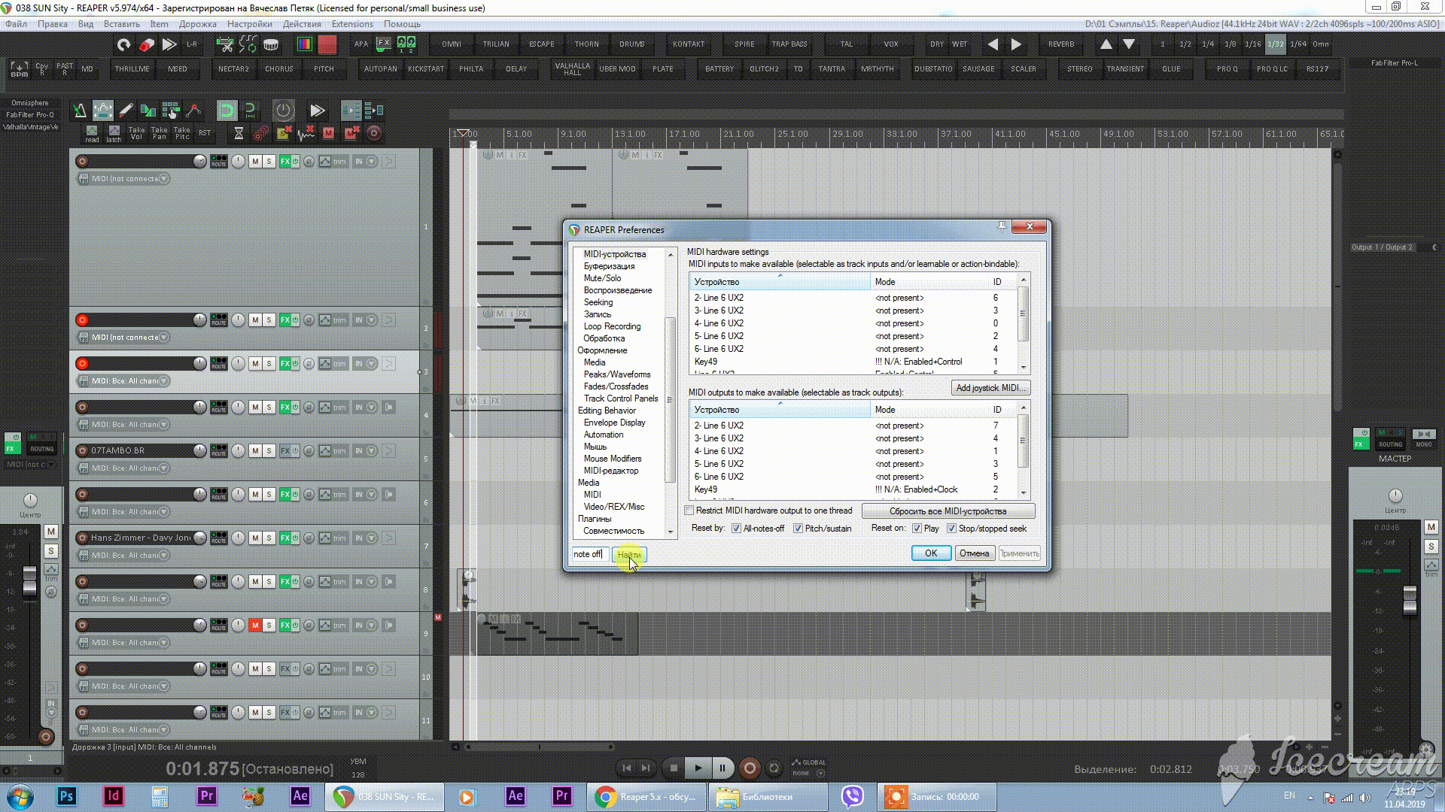Click the master volume fader

tap(1409, 601)
